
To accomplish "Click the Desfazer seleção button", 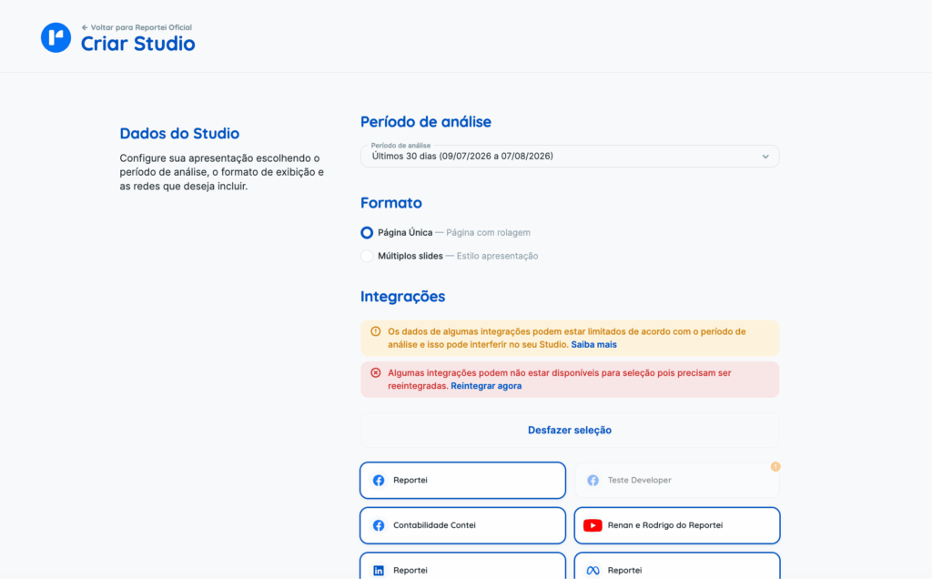I will [570, 430].
